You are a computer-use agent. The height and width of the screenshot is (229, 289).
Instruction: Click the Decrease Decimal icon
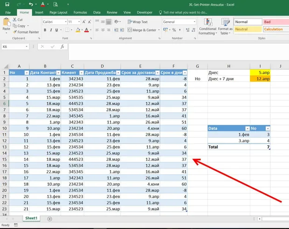tap(193, 30)
